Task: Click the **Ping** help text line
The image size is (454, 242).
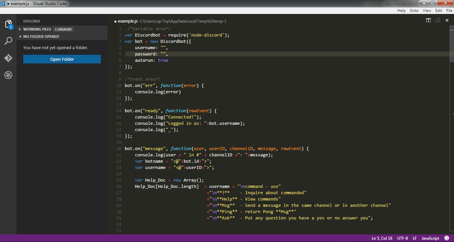Action: point(251,212)
